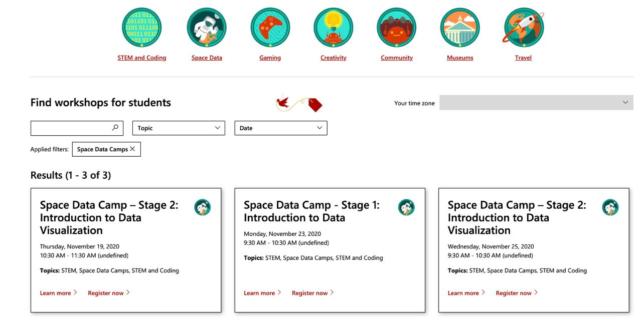Viewport: 642px width, 321px height.
Task: Click into the workshop search field
Action: (70, 128)
